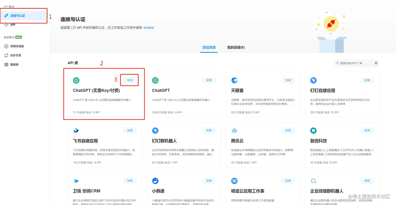Install the 腾讯云 connection
Image resolution: width=396 pixels, height=205 pixels.
(288, 130)
